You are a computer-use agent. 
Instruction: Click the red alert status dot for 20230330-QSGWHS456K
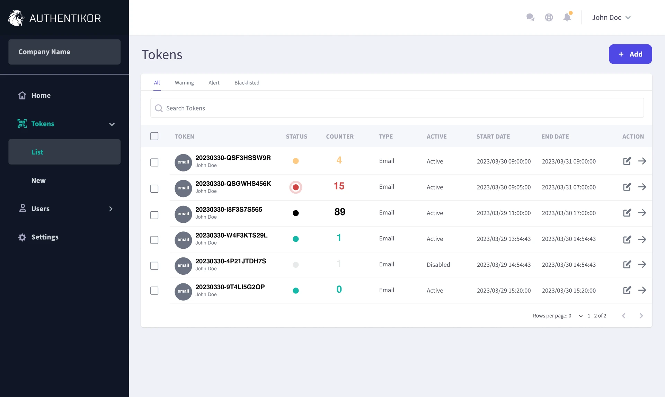pyautogui.click(x=296, y=187)
